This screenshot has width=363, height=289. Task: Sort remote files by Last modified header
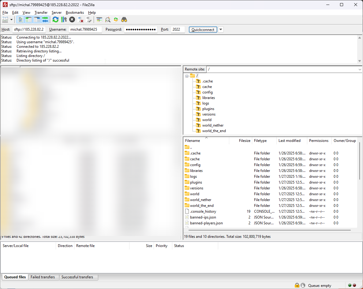point(292,141)
